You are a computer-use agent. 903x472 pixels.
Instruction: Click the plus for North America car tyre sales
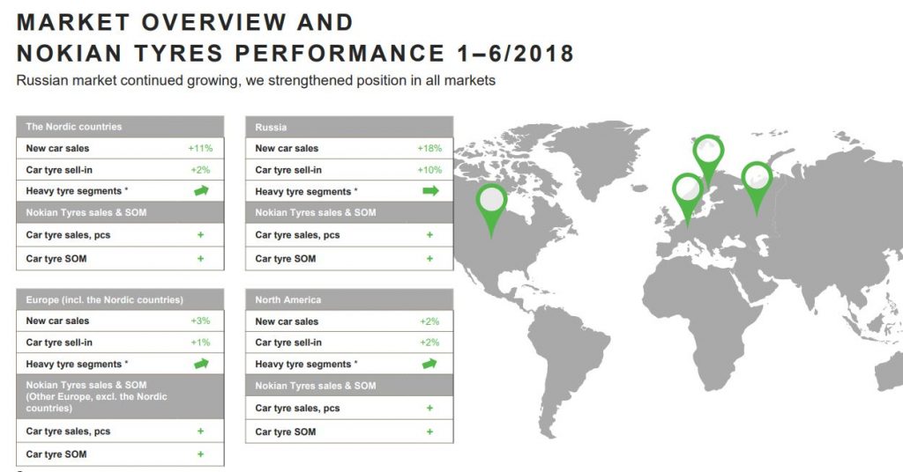(x=429, y=409)
